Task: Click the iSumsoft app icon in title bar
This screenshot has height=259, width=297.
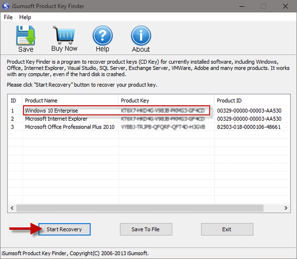Action: pos(5,6)
